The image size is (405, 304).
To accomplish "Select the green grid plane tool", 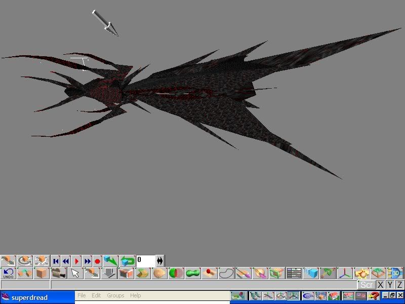I will pyautogui.click(x=378, y=273).
